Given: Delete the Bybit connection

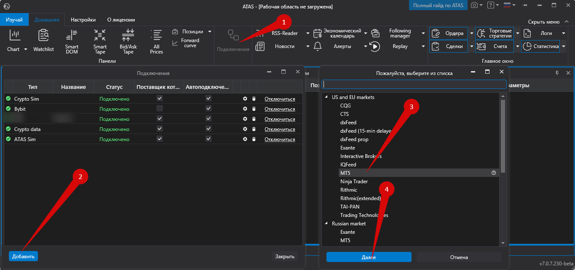Looking at the screenshot, I should pyautogui.click(x=254, y=109).
